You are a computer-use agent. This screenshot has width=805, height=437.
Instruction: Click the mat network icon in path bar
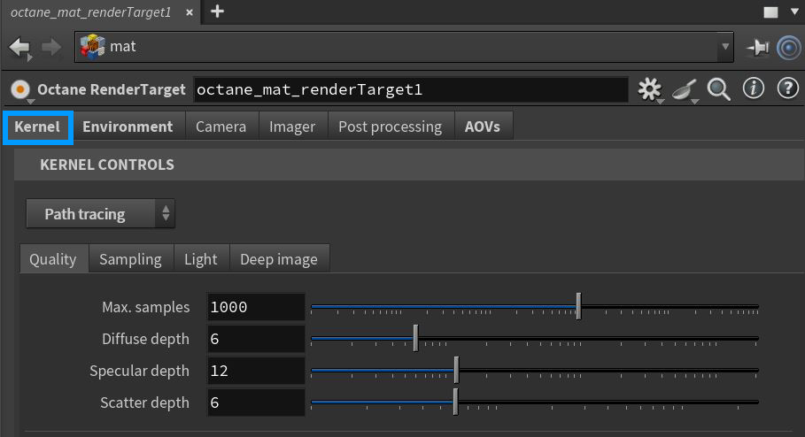tap(93, 47)
